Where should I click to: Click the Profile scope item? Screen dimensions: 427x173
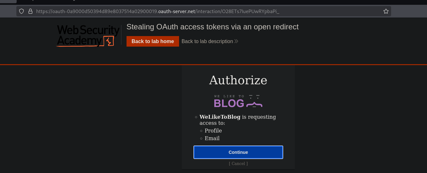213,131
